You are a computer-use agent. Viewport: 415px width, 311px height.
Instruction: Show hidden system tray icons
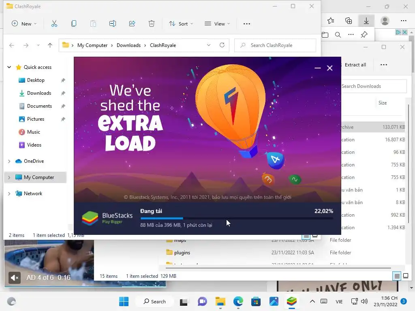point(312,301)
